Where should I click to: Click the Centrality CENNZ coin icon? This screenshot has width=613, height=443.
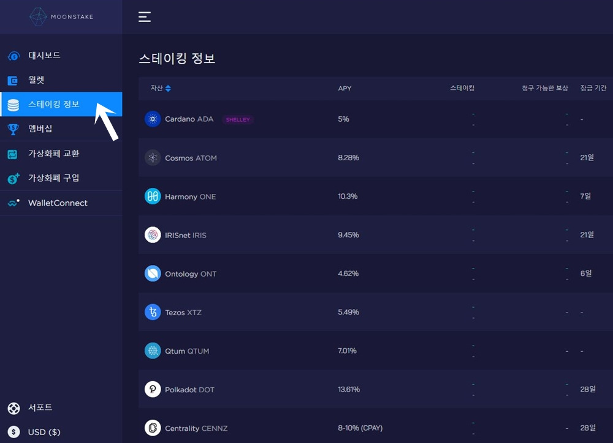(x=153, y=428)
